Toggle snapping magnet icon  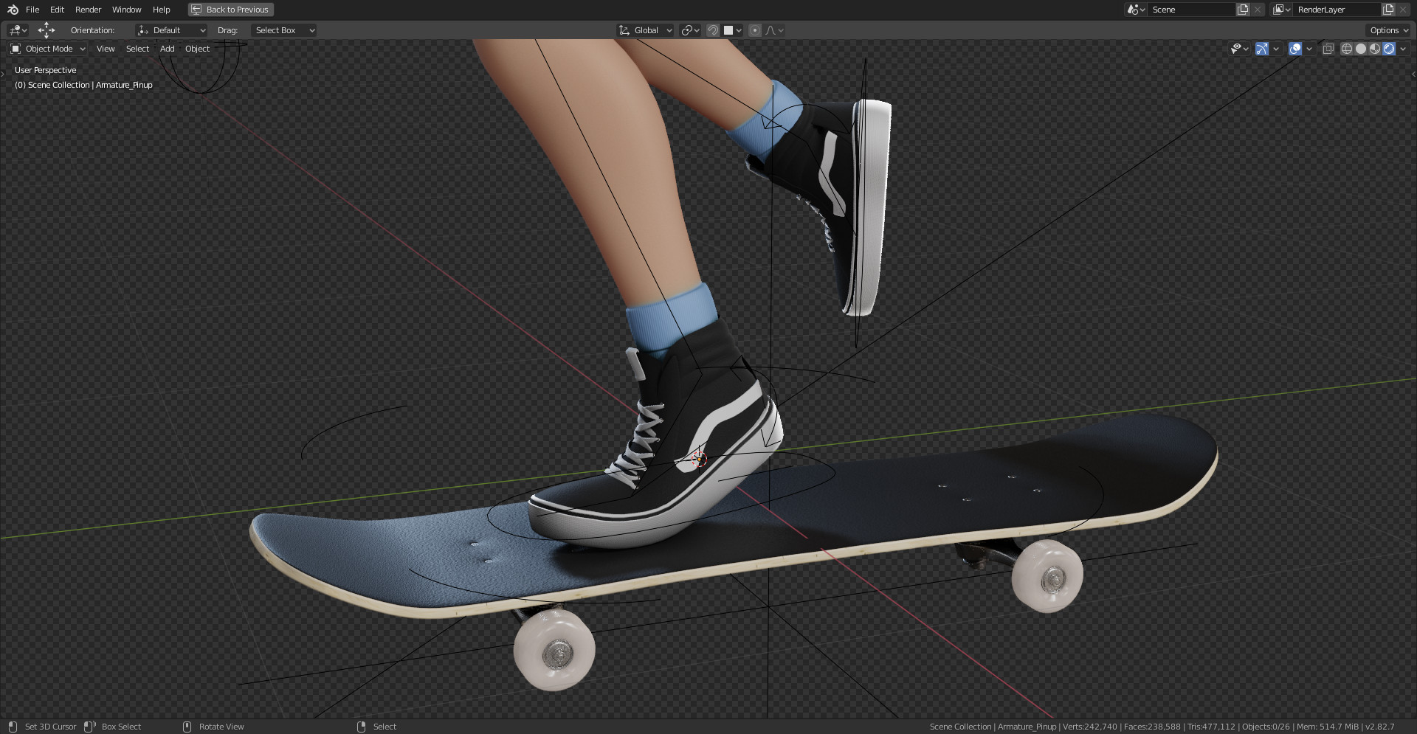712,30
